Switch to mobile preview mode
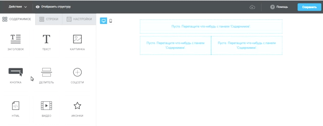The width and height of the screenshot is (323, 126). 110,21
